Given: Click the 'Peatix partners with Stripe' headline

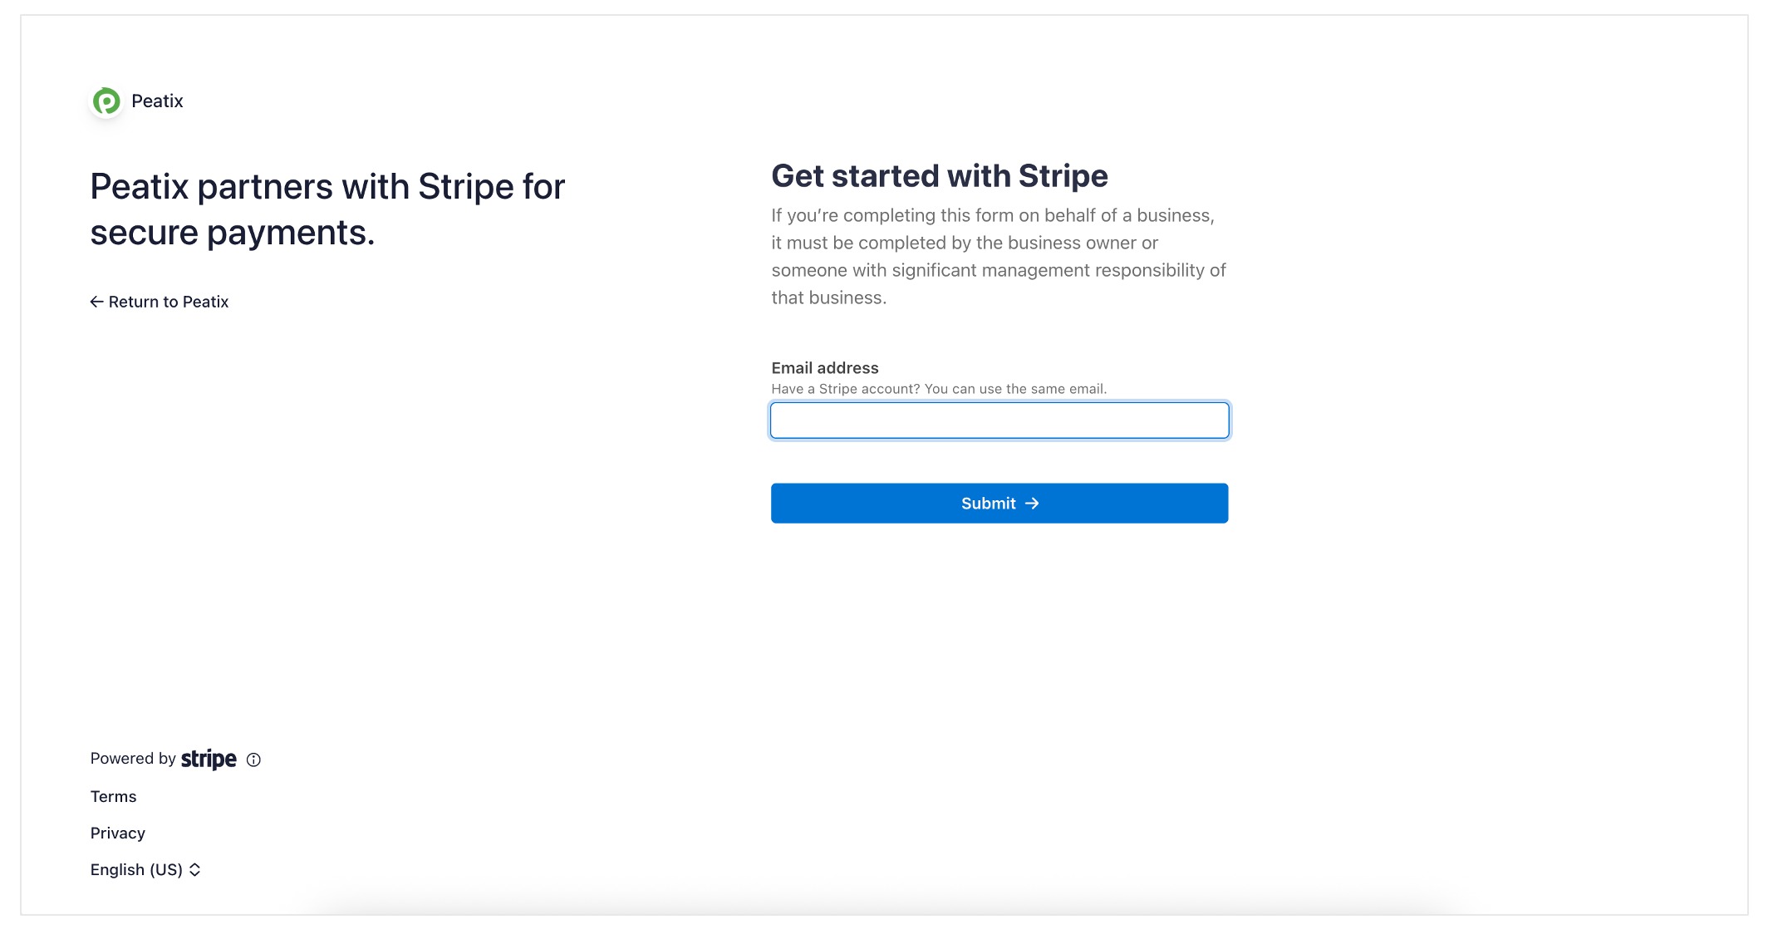Looking at the screenshot, I should (x=327, y=209).
